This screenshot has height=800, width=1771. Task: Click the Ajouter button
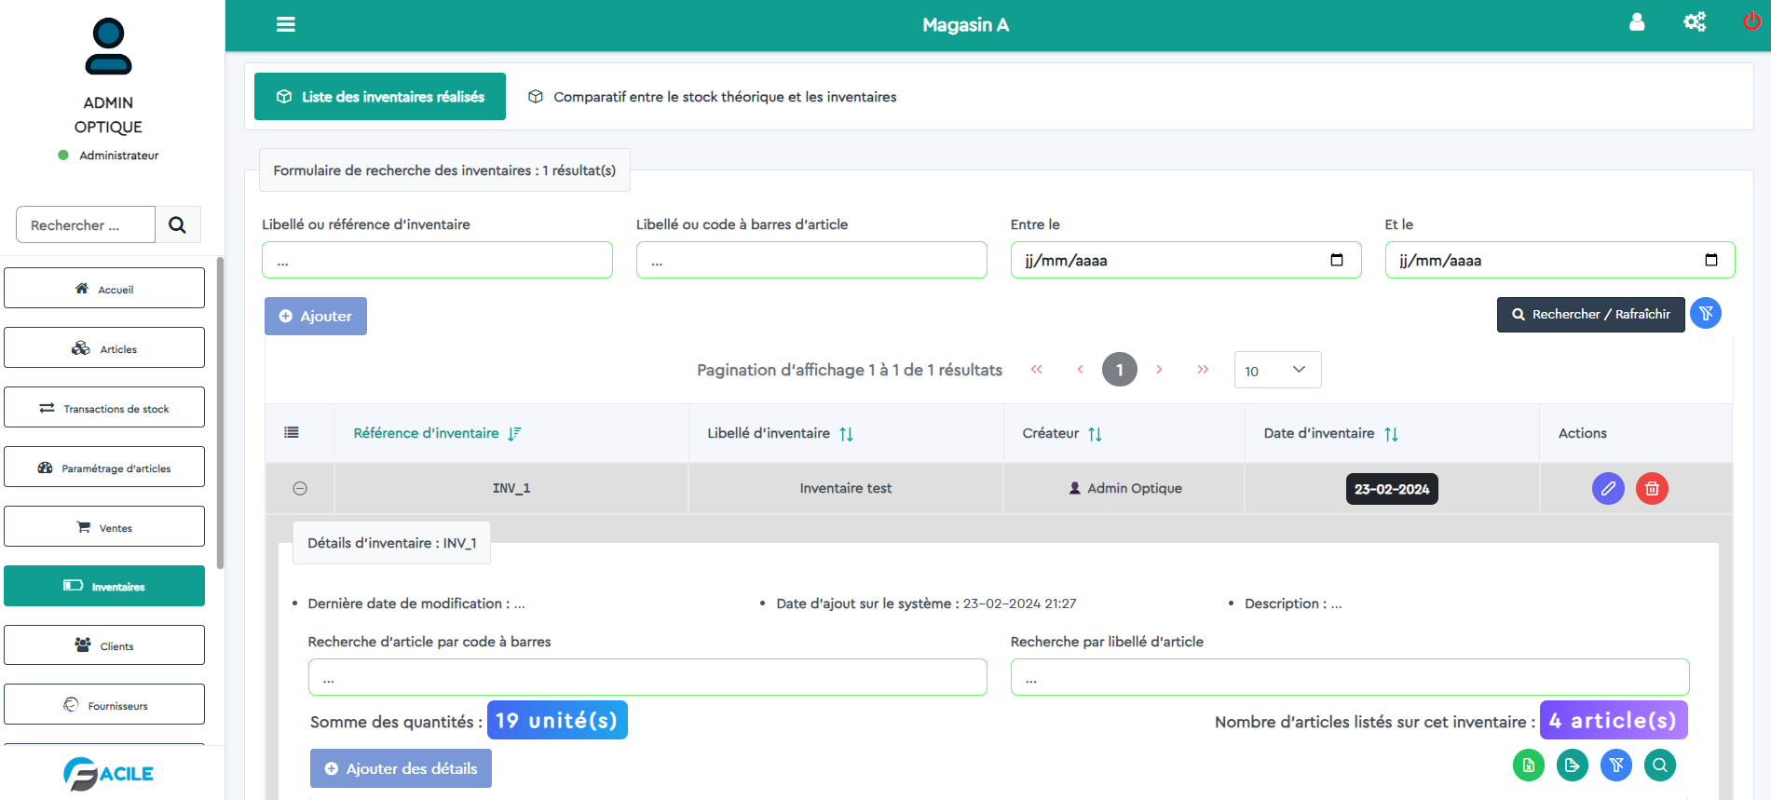point(316,316)
